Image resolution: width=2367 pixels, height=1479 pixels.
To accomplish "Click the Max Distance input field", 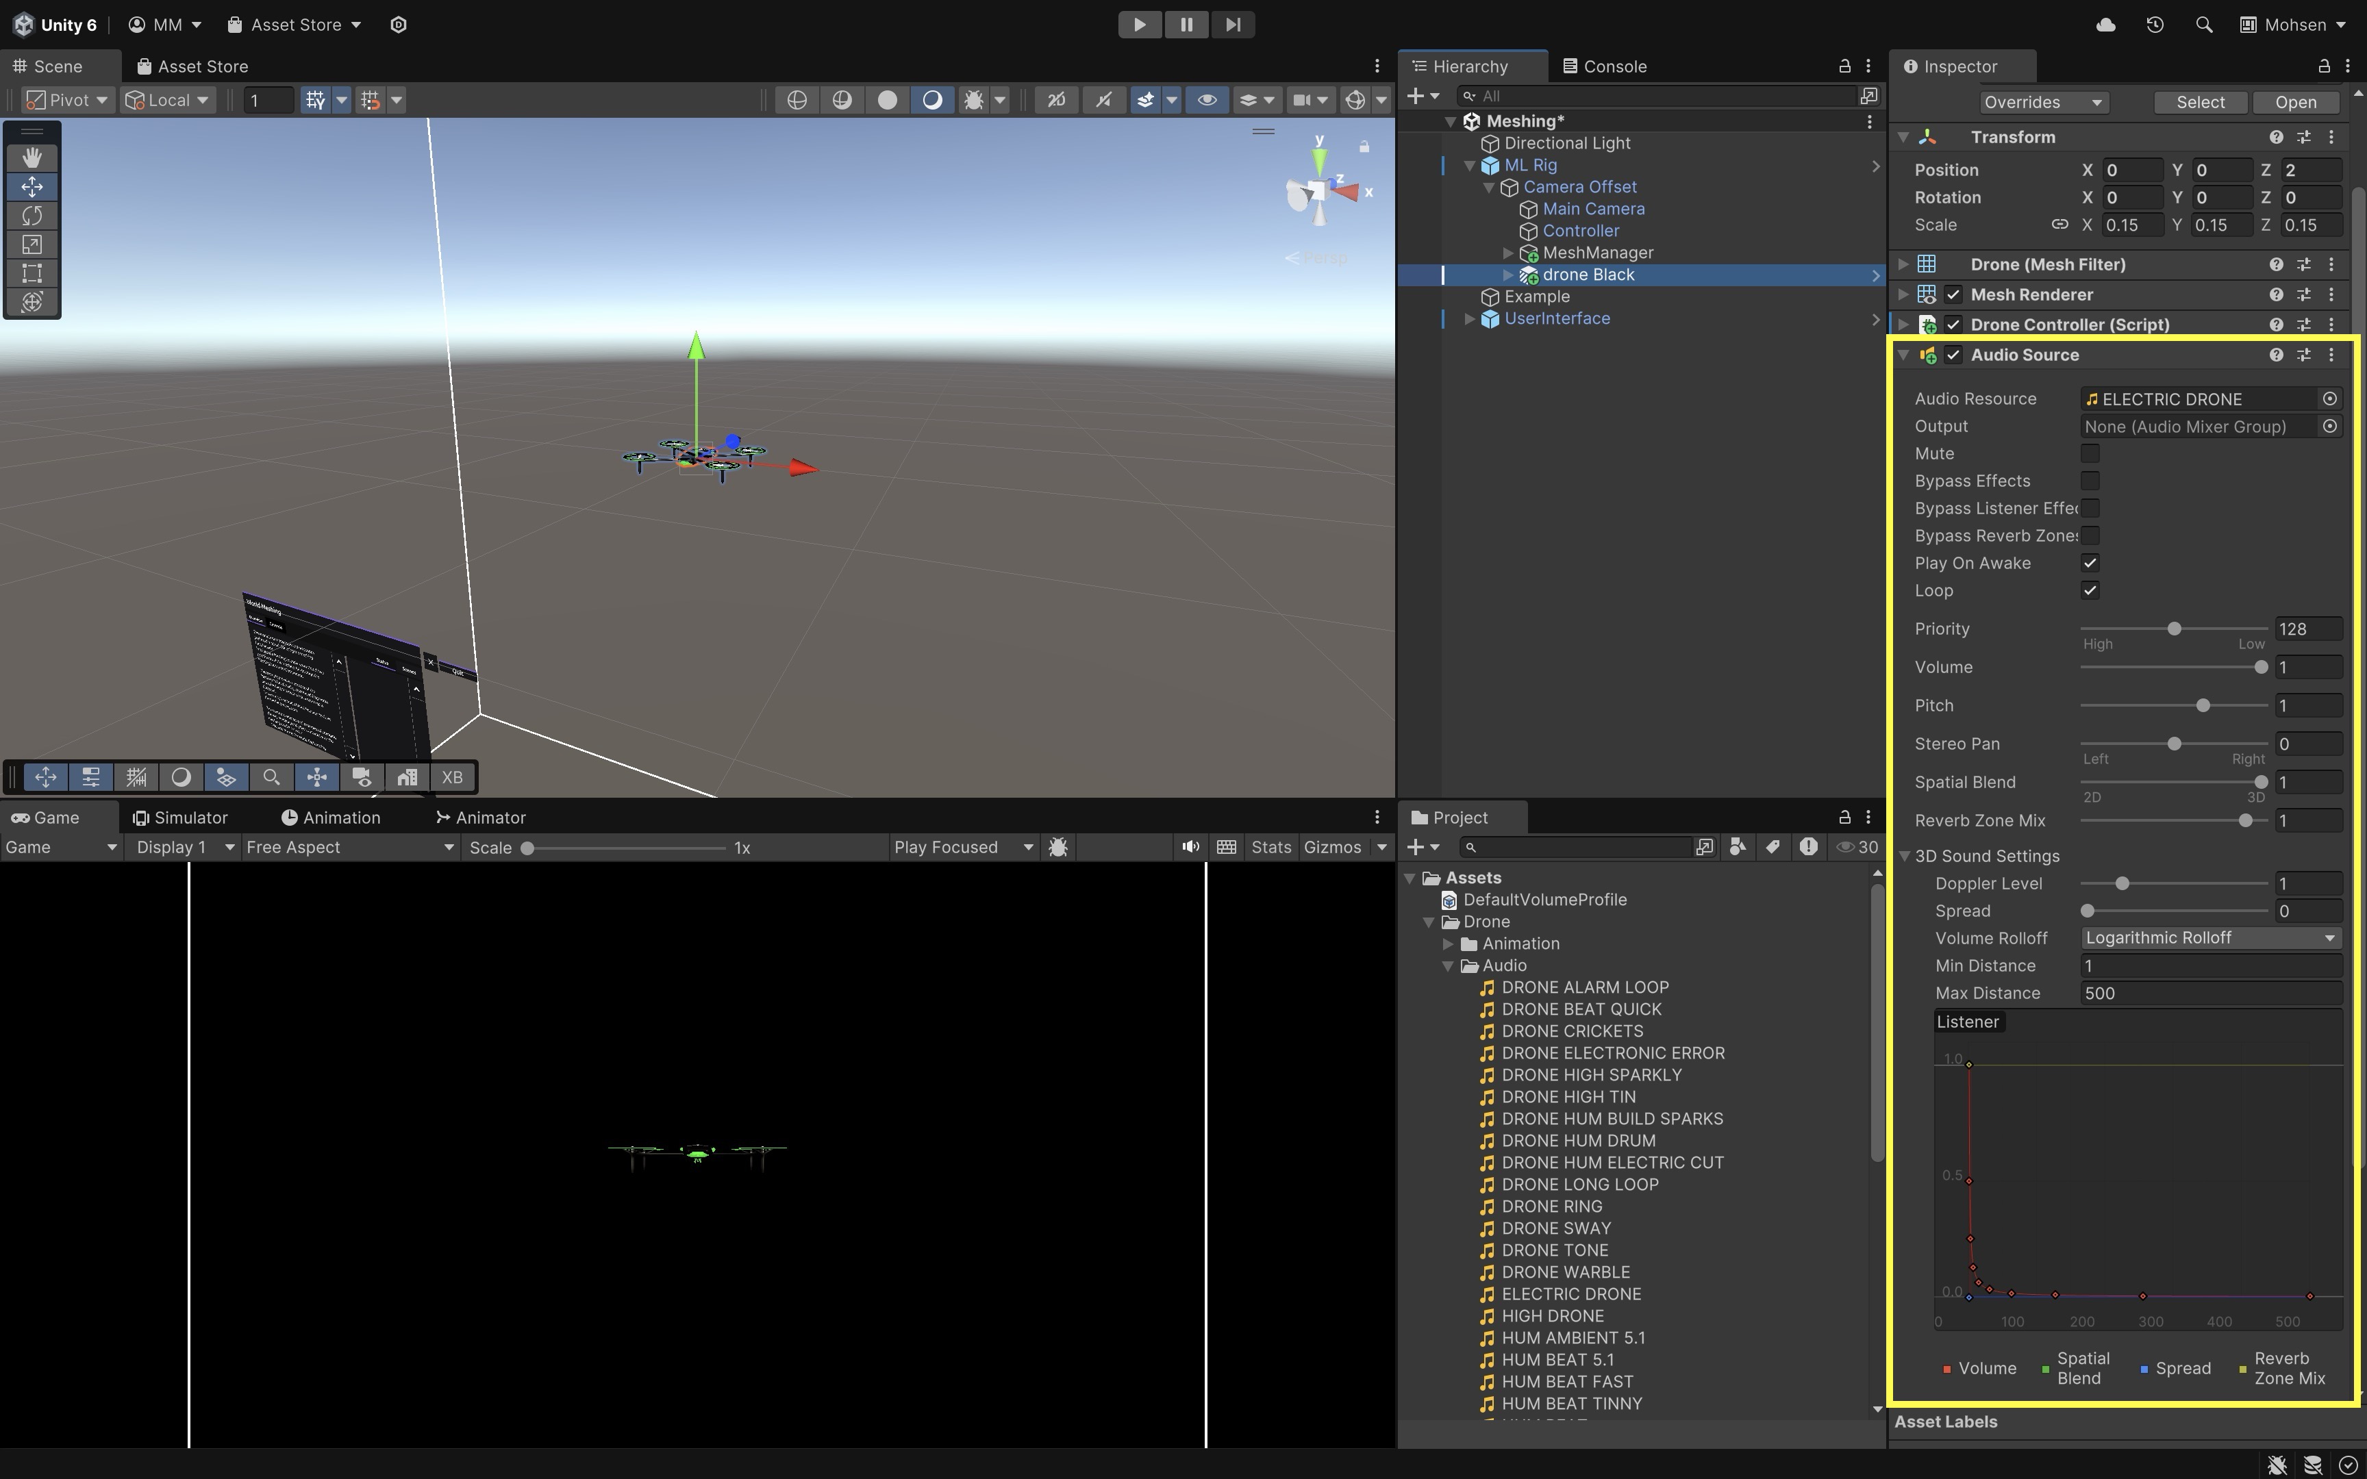I will pos(2209,993).
